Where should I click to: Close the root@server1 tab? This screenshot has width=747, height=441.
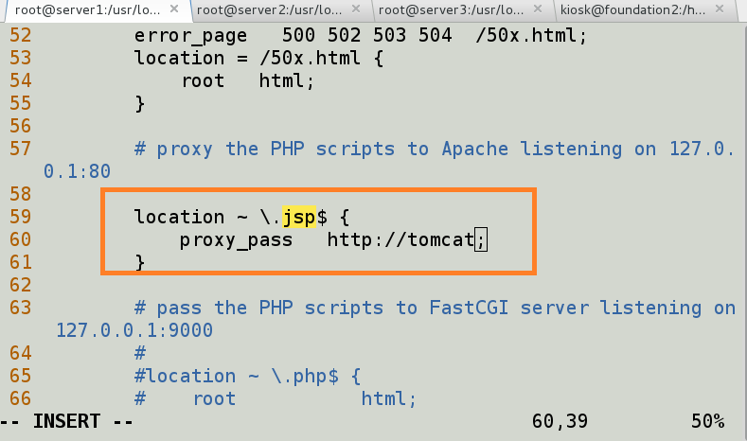pyautogui.click(x=174, y=9)
